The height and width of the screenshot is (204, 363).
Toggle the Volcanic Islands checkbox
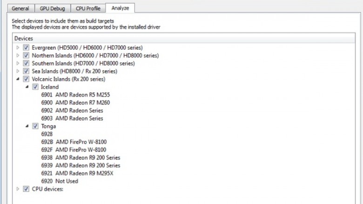[26, 79]
